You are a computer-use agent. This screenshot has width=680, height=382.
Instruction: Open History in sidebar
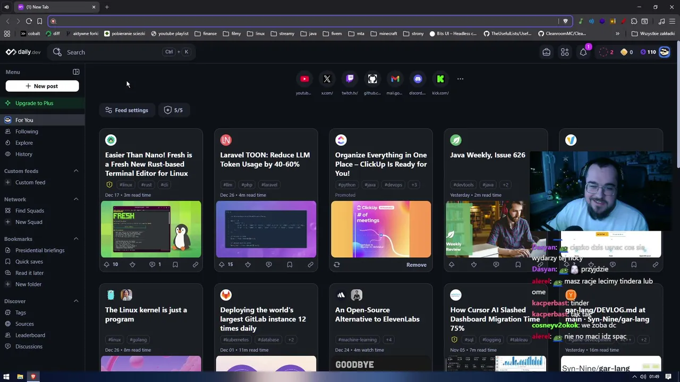point(42,154)
